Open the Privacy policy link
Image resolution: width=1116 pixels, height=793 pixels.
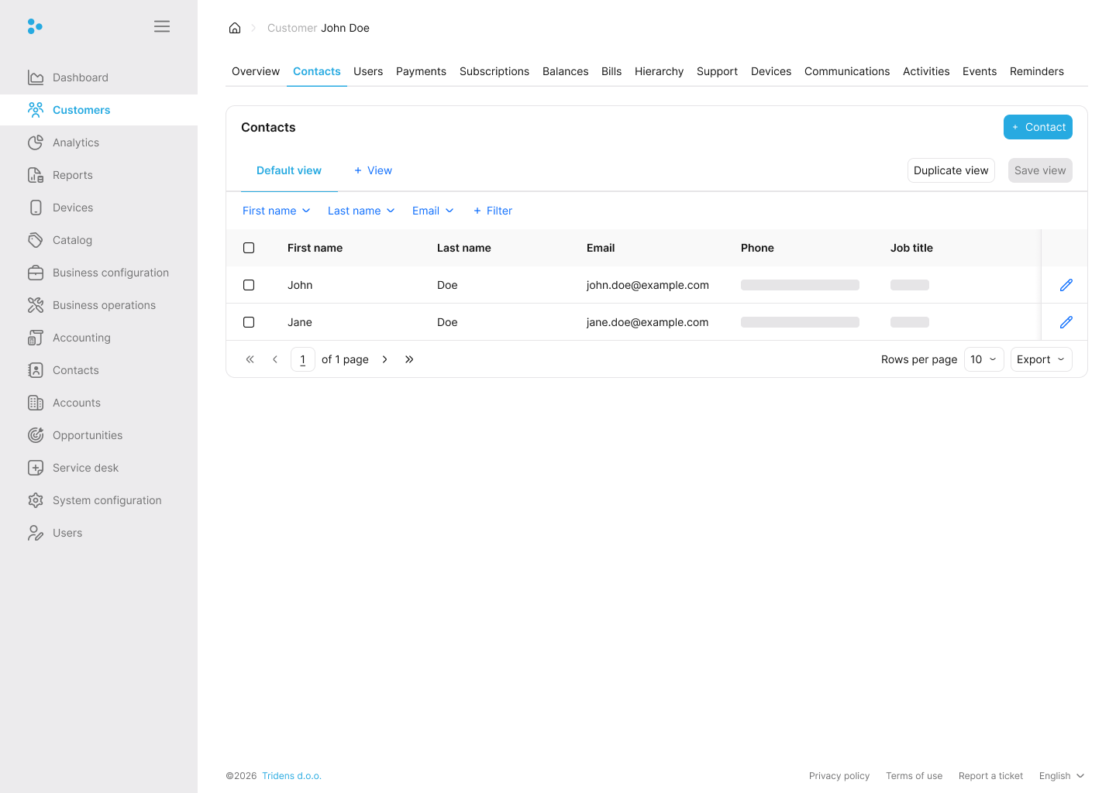click(839, 775)
